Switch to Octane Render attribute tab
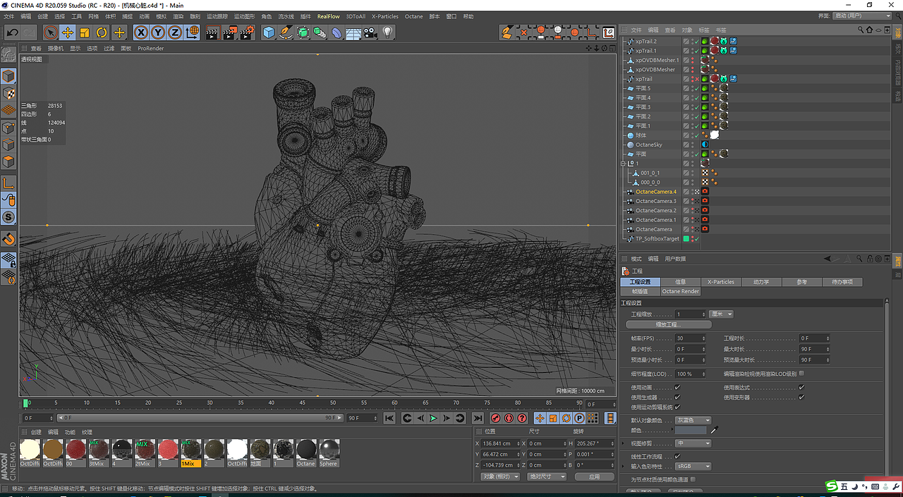Image resolution: width=903 pixels, height=497 pixels. (x=681, y=291)
